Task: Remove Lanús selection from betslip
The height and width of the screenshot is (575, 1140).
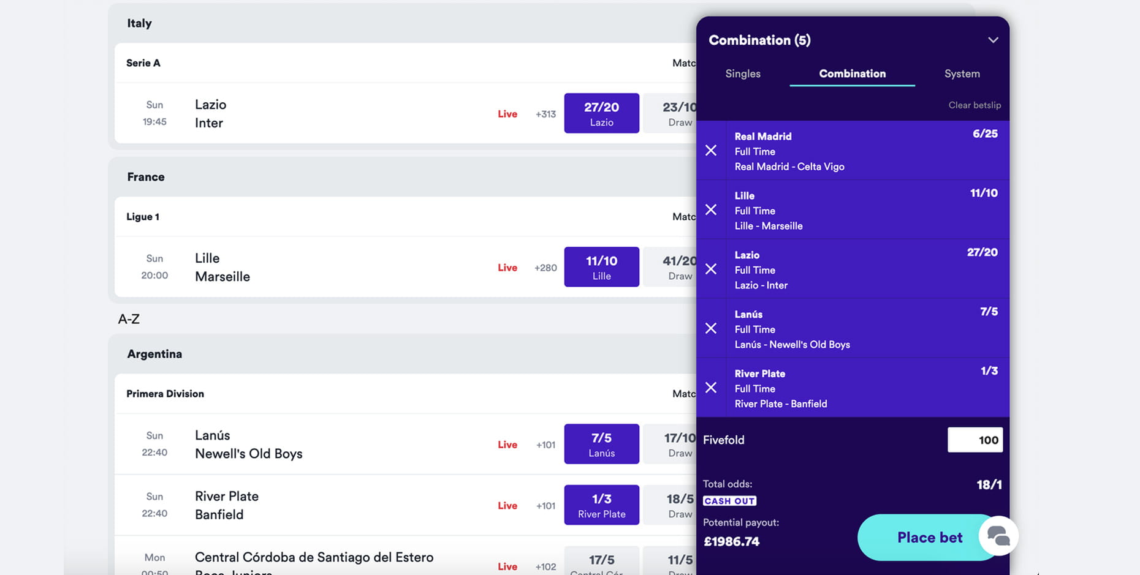Action: click(711, 329)
